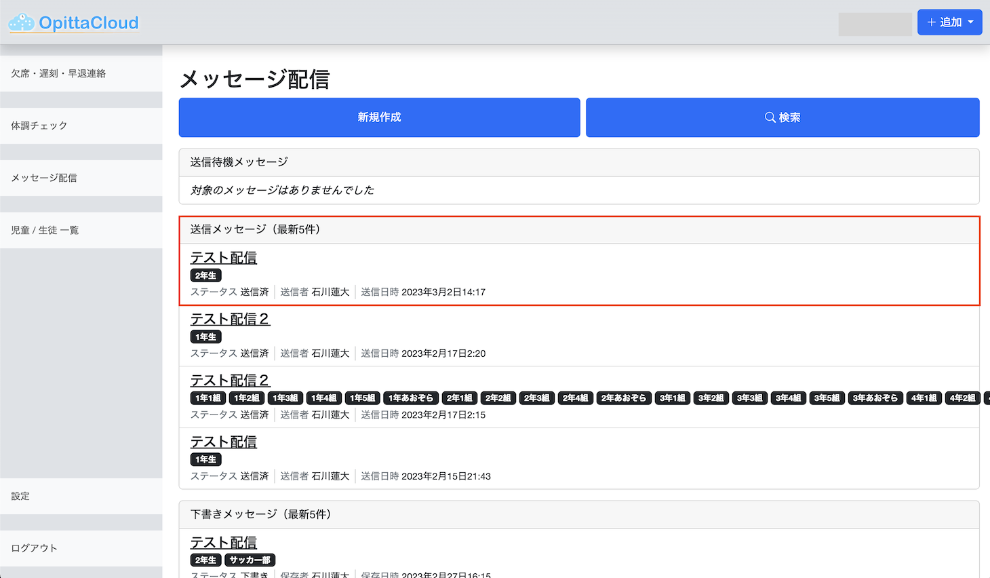
Task: Click the magnifier icon in the 検索 button
Action: tap(770, 117)
